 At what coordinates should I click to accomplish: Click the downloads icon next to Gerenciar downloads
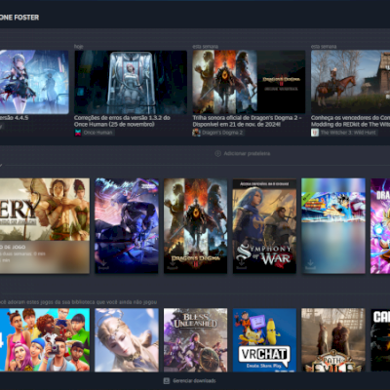[x=167, y=380]
